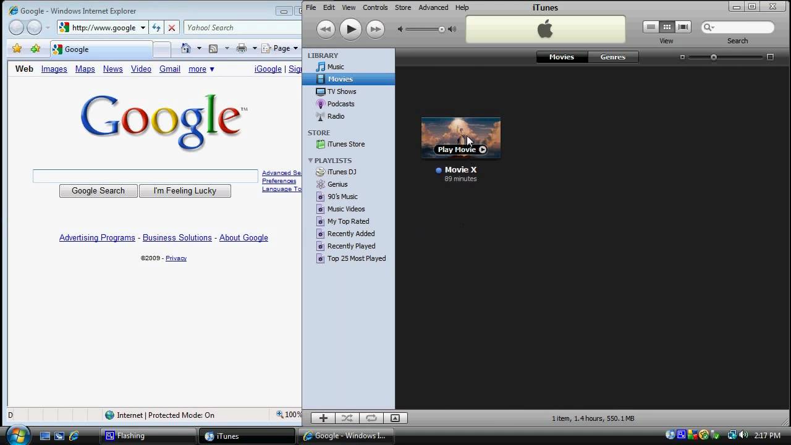Open IE Favorites Center star

(17, 49)
